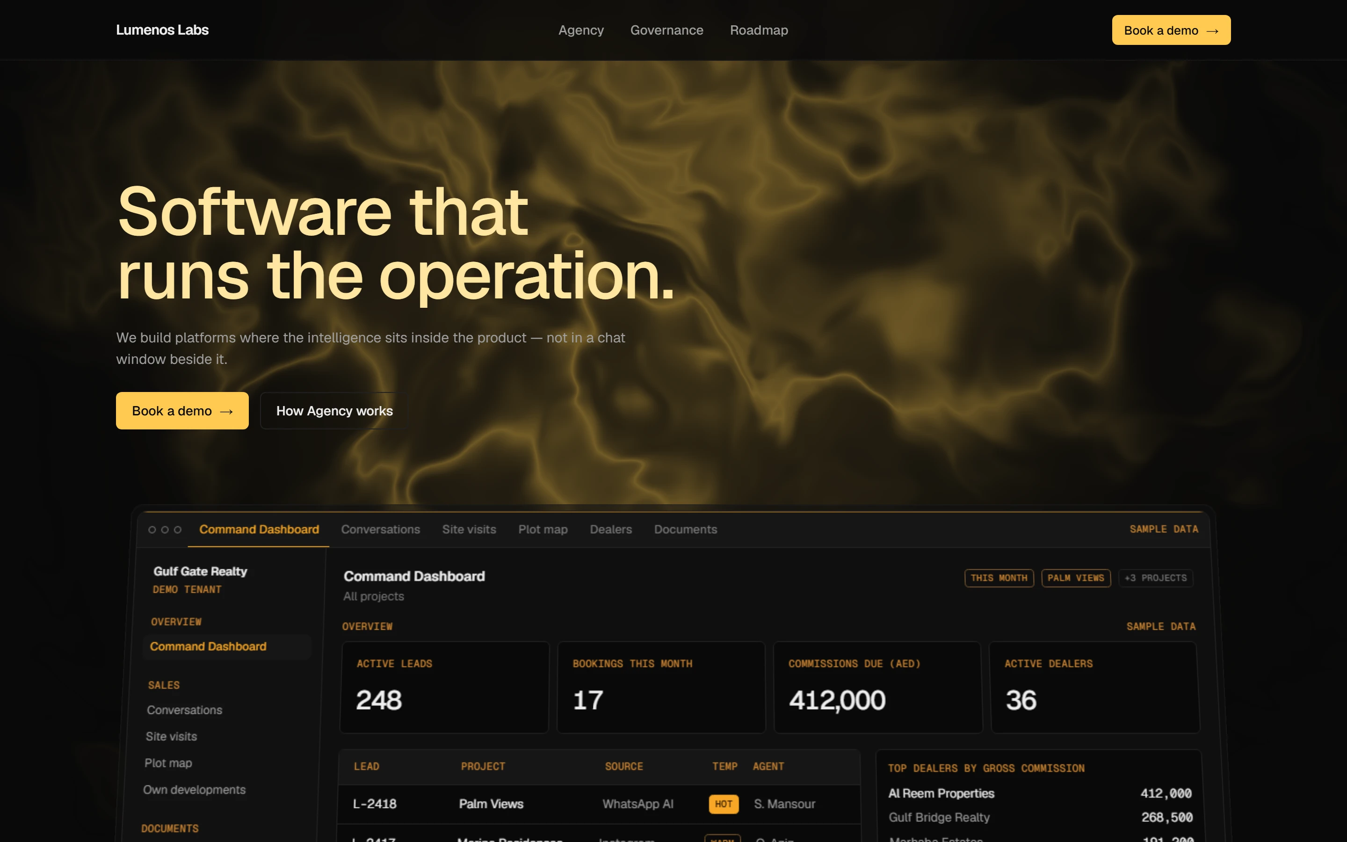Click the hero Book a demo button
1347x842 pixels.
pyautogui.click(x=182, y=410)
